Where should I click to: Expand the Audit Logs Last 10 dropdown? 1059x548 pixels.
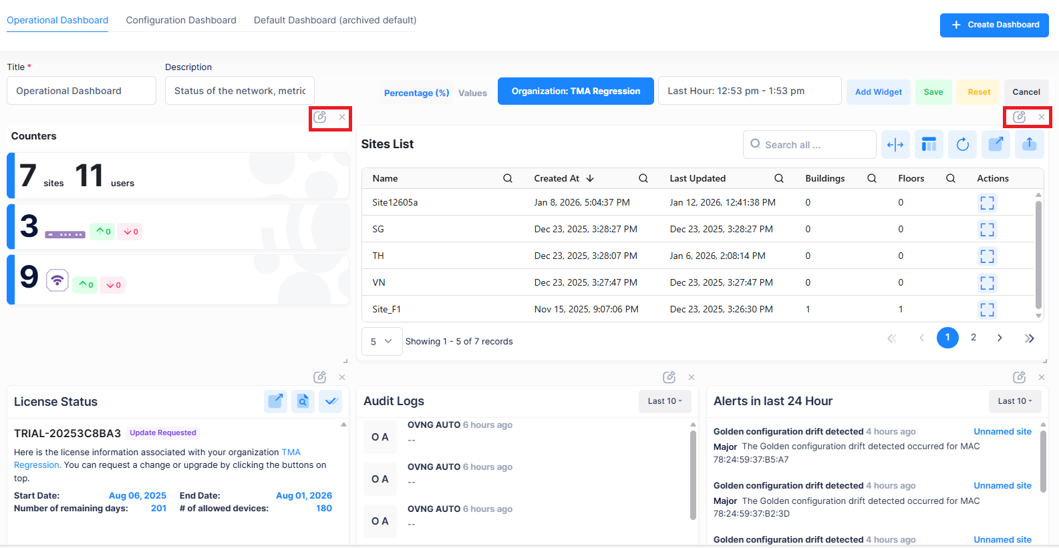click(665, 401)
